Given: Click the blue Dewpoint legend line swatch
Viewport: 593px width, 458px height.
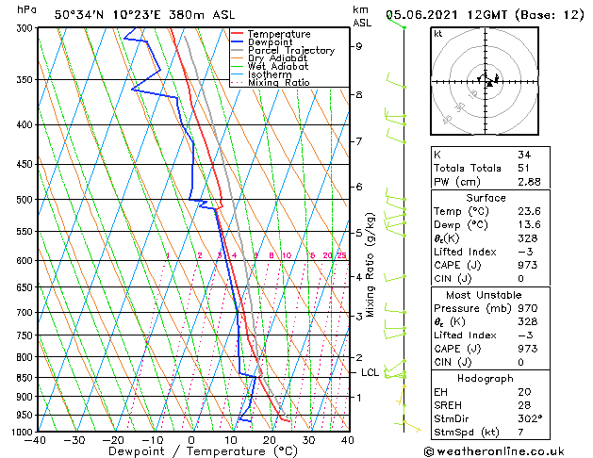Looking at the screenshot, I should click(238, 41).
